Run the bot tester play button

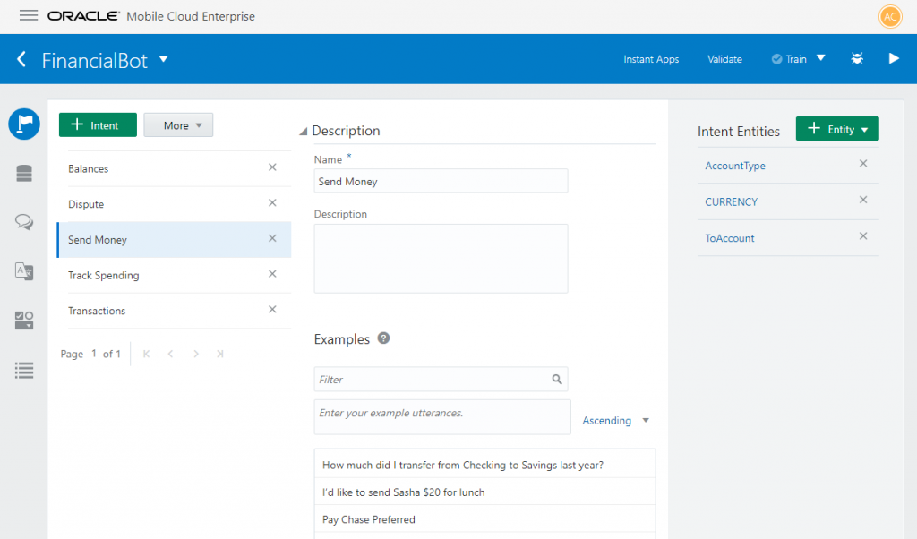click(x=894, y=58)
